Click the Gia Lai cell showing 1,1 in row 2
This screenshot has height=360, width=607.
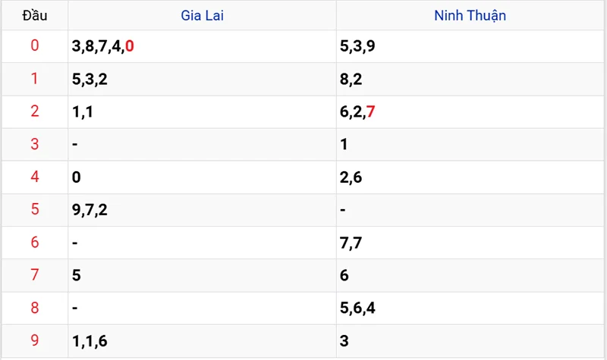click(x=81, y=112)
